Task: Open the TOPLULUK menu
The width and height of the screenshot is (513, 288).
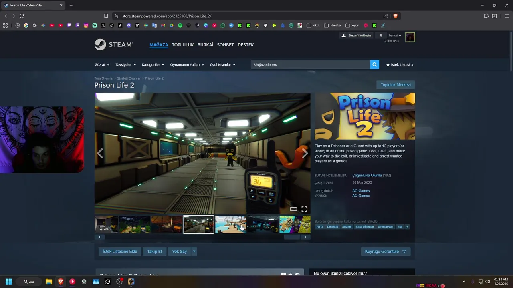Action: [x=183, y=45]
